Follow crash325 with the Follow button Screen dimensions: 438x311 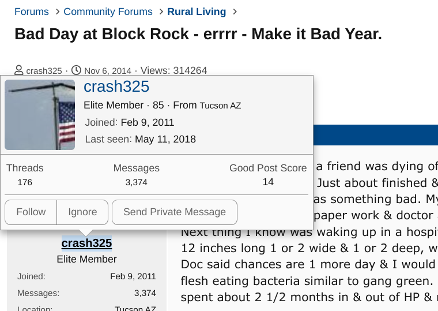tap(31, 212)
